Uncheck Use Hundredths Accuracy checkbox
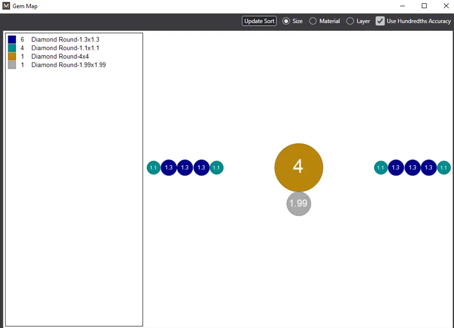This screenshot has height=328, width=454. (x=380, y=21)
